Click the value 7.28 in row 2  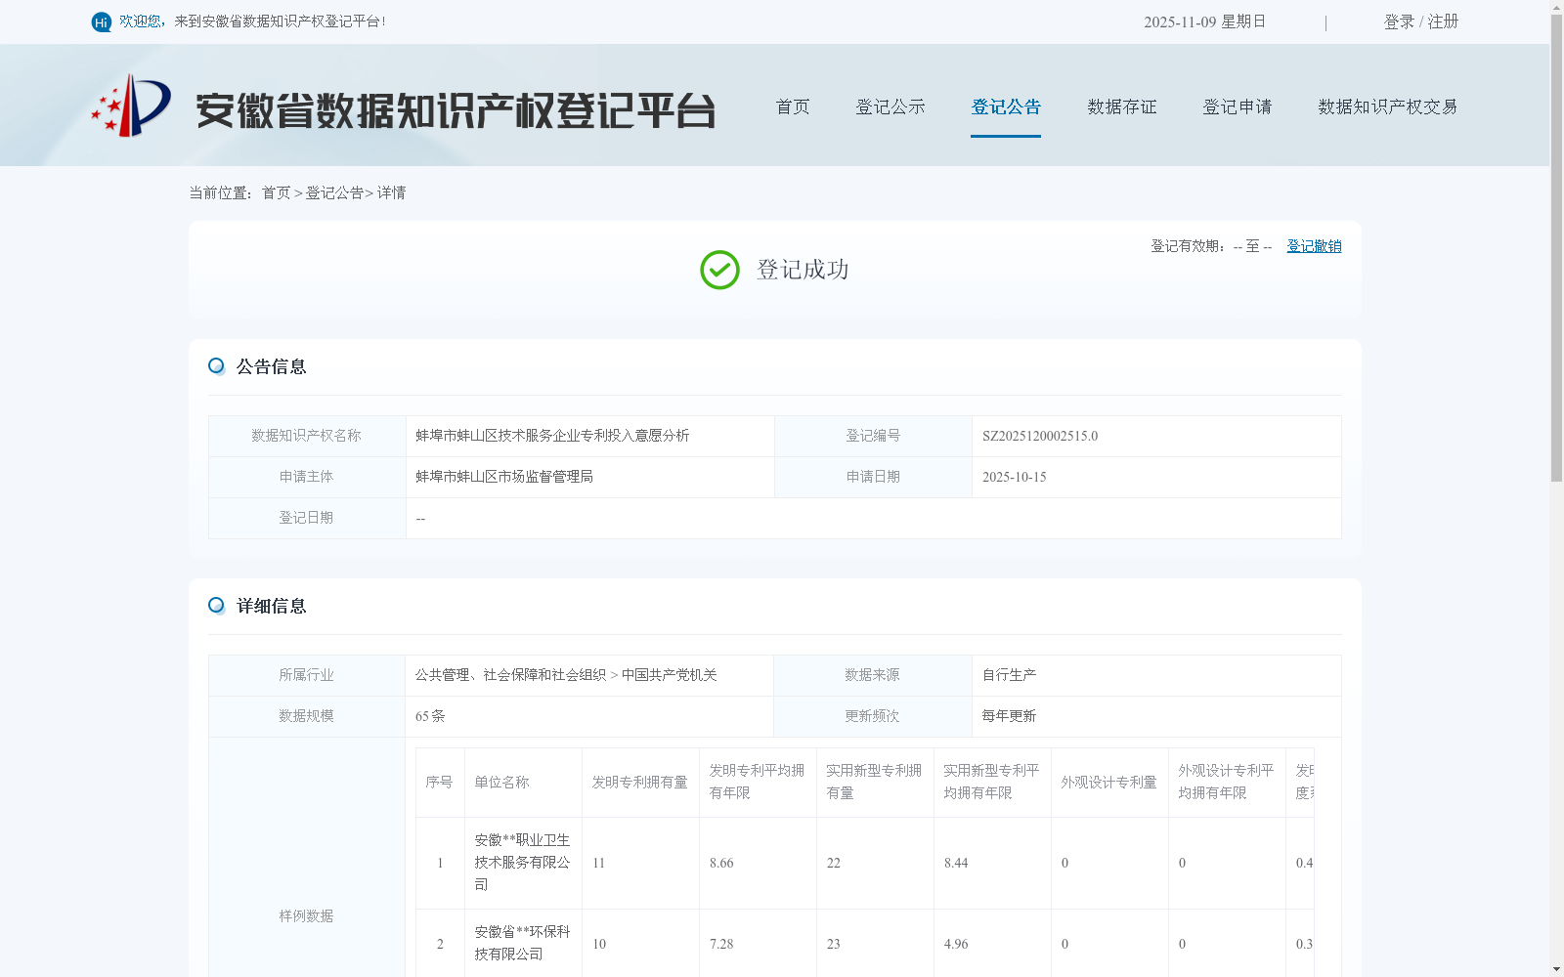pos(721,945)
